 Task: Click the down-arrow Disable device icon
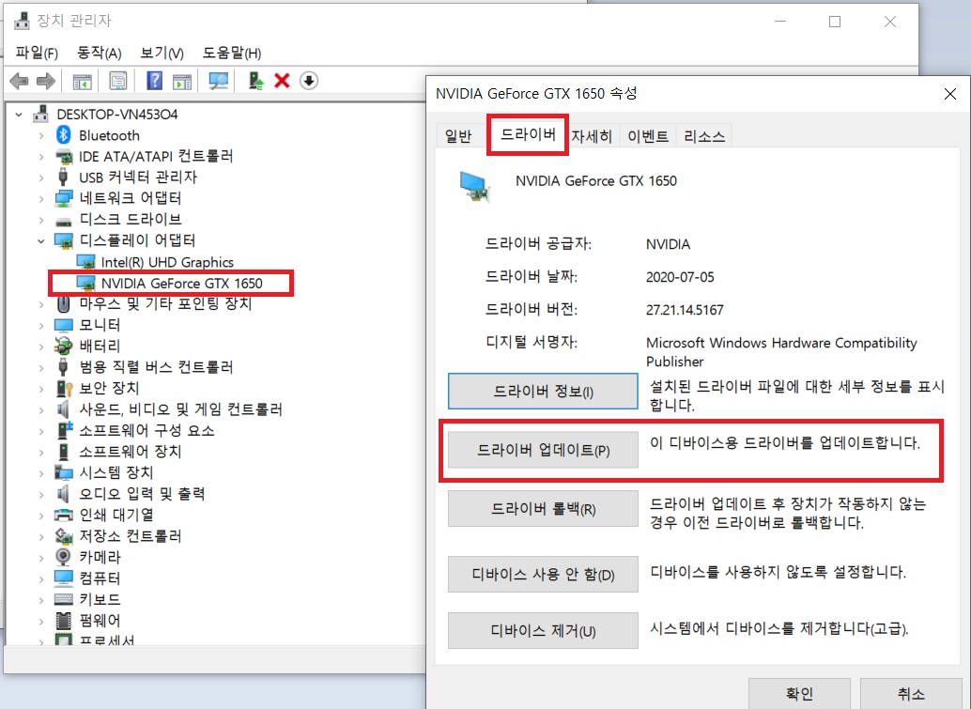(308, 81)
